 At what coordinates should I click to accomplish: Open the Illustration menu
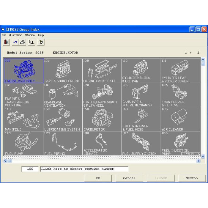[15, 35]
